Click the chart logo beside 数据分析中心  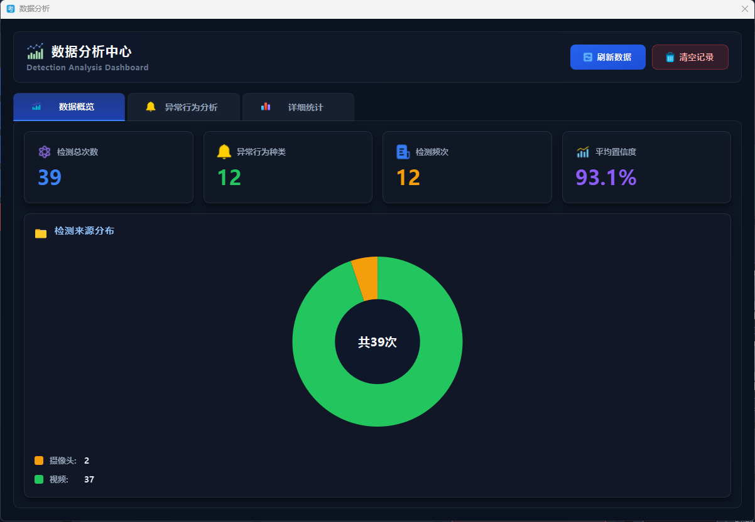click(35, 51)
